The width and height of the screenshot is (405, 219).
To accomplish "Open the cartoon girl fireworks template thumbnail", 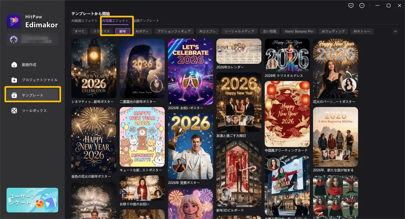I will click(190, 204).
